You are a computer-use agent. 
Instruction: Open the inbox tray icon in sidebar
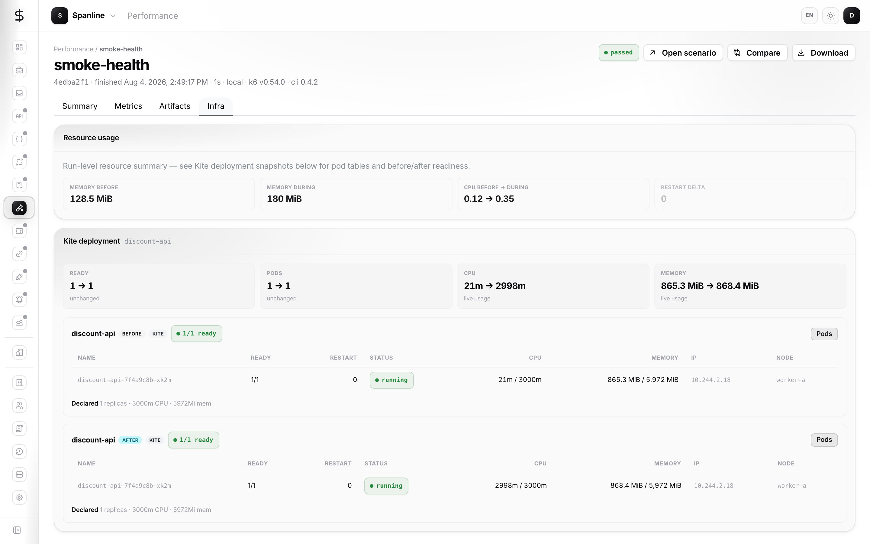[19, 93]
